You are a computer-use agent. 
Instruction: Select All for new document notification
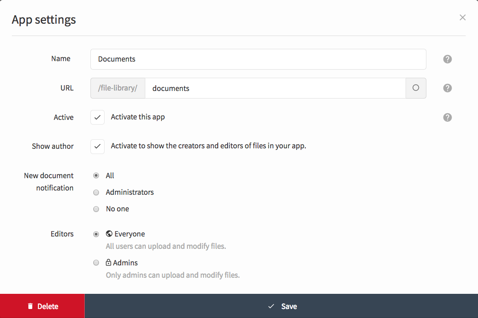(x=96, y=175)
